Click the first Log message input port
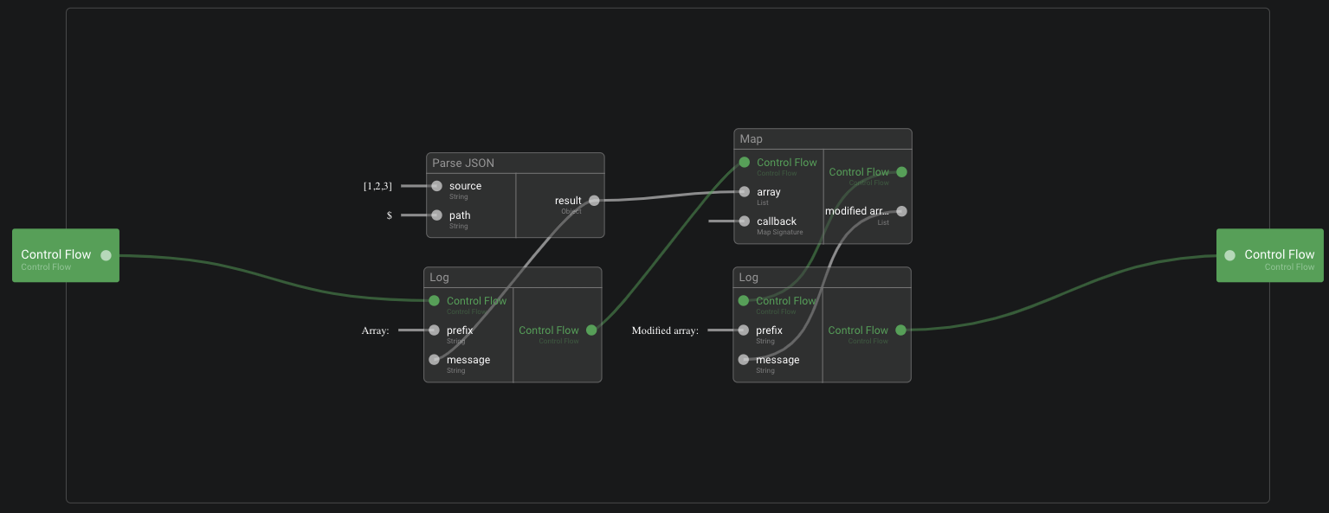1329x513 pixels. (435, 360)
